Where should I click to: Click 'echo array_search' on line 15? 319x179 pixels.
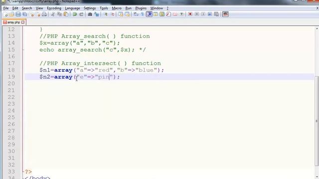pyautogui.click(x=93, y=50)
